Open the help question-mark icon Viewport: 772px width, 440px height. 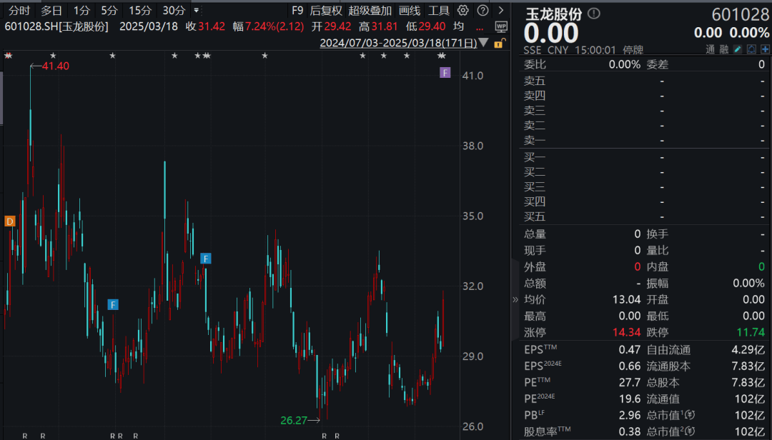click(x=483, y=10)
